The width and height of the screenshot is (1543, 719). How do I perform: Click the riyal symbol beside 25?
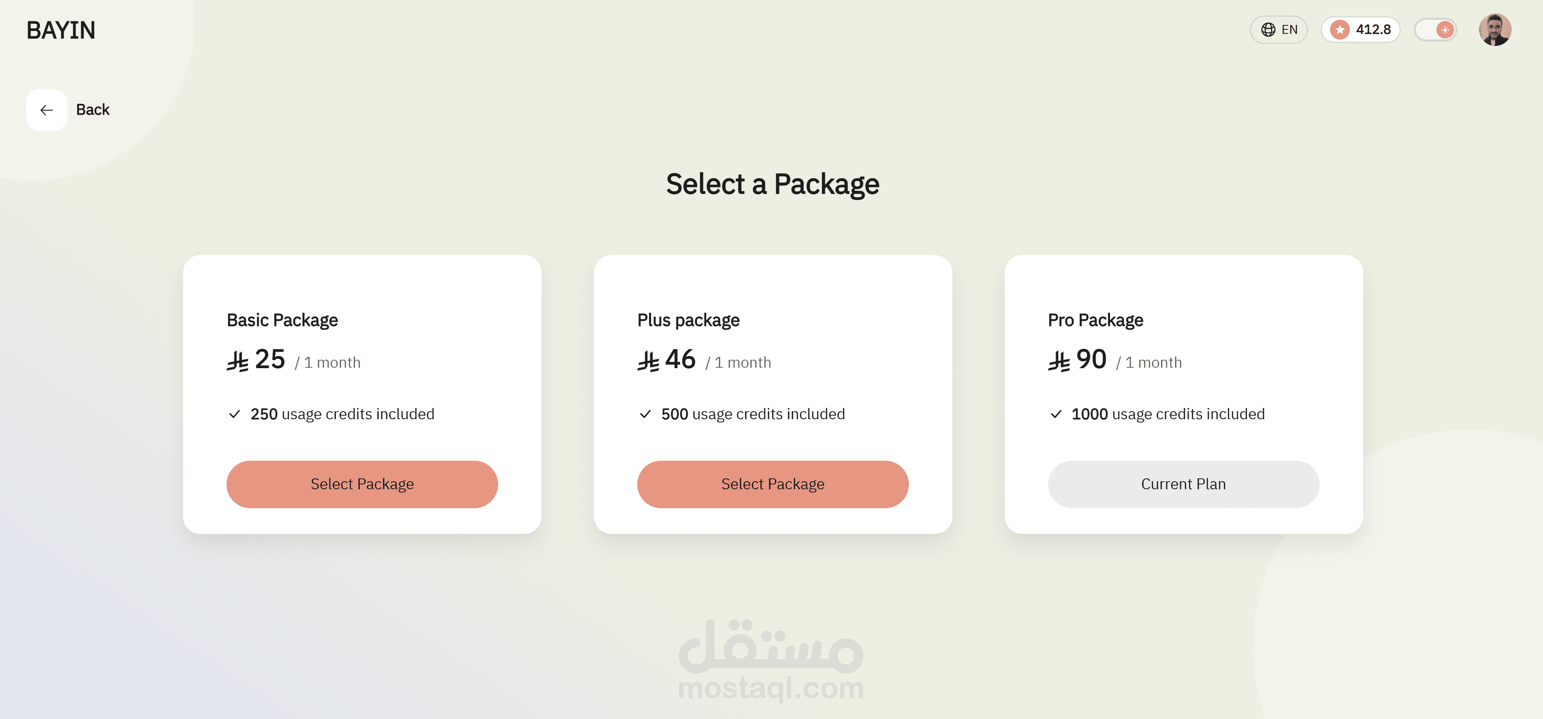237,361
